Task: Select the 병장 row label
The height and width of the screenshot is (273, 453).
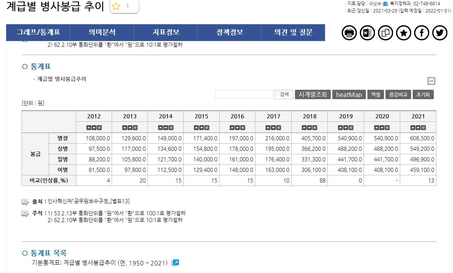Action: (x=63, y=138)
